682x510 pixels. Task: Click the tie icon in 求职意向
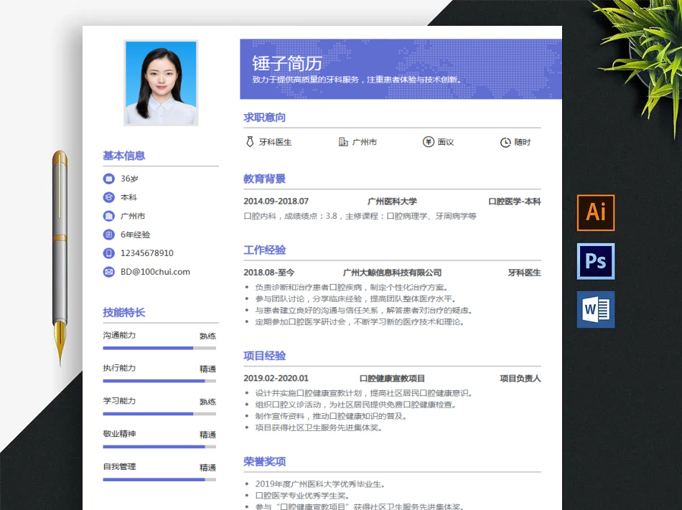point(250,141)
